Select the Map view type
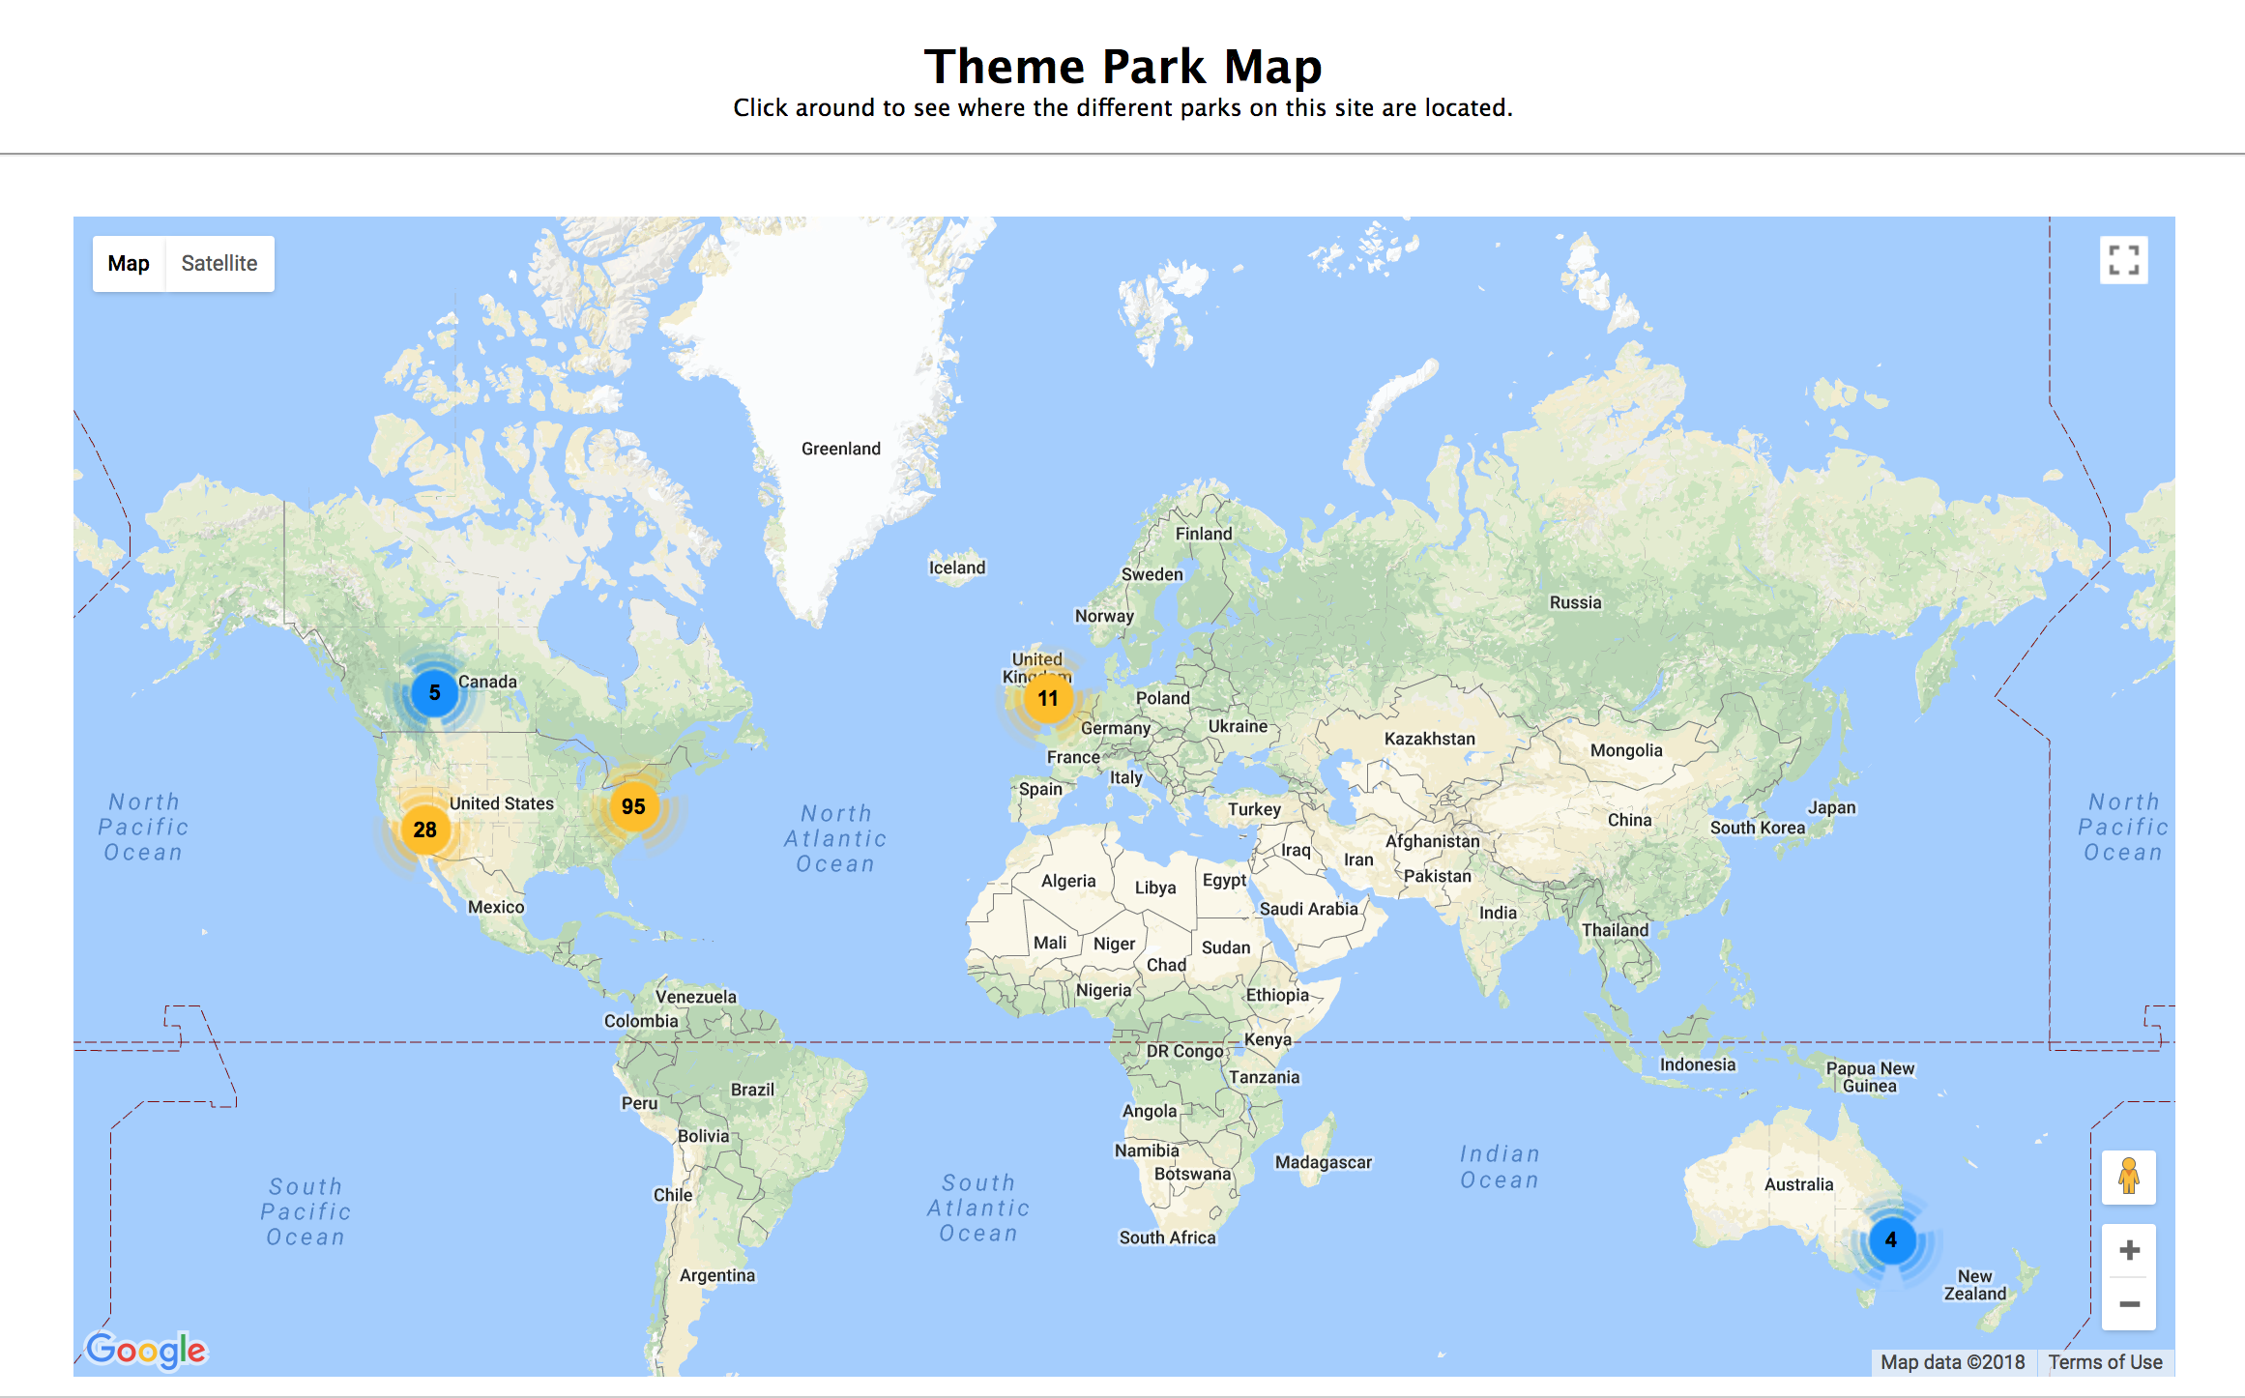The image size is (2245, 1398). [129, 263]
